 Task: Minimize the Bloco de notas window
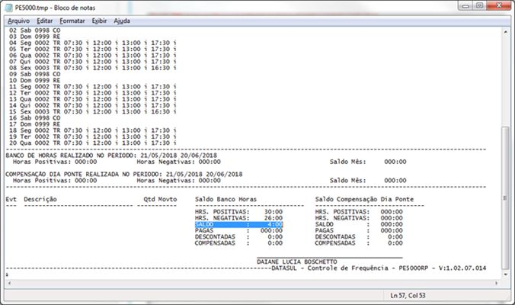[x=465, y=5]
